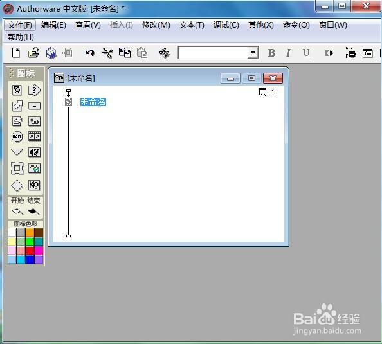Image resolution: width=382 pixels, height=344 pixels.
Task: Pick the magenta color swatch
Action: click(x=39, y=251)
